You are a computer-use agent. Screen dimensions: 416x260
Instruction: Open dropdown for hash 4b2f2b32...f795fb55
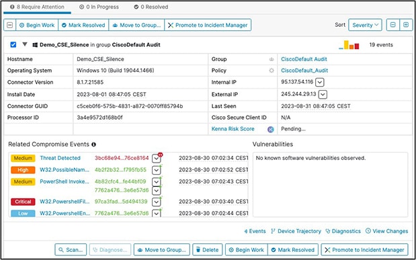(157, 170)
